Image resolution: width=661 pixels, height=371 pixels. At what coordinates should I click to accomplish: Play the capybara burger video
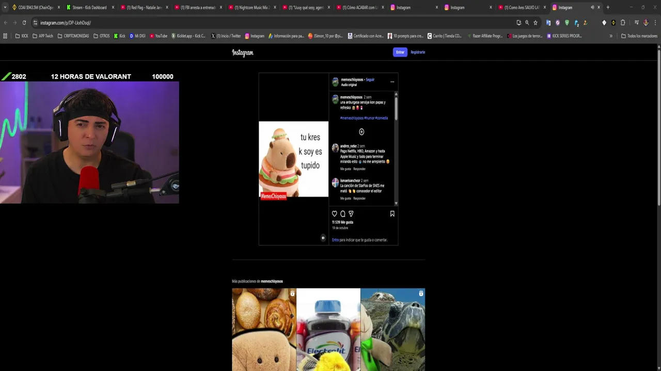(293, 159)
